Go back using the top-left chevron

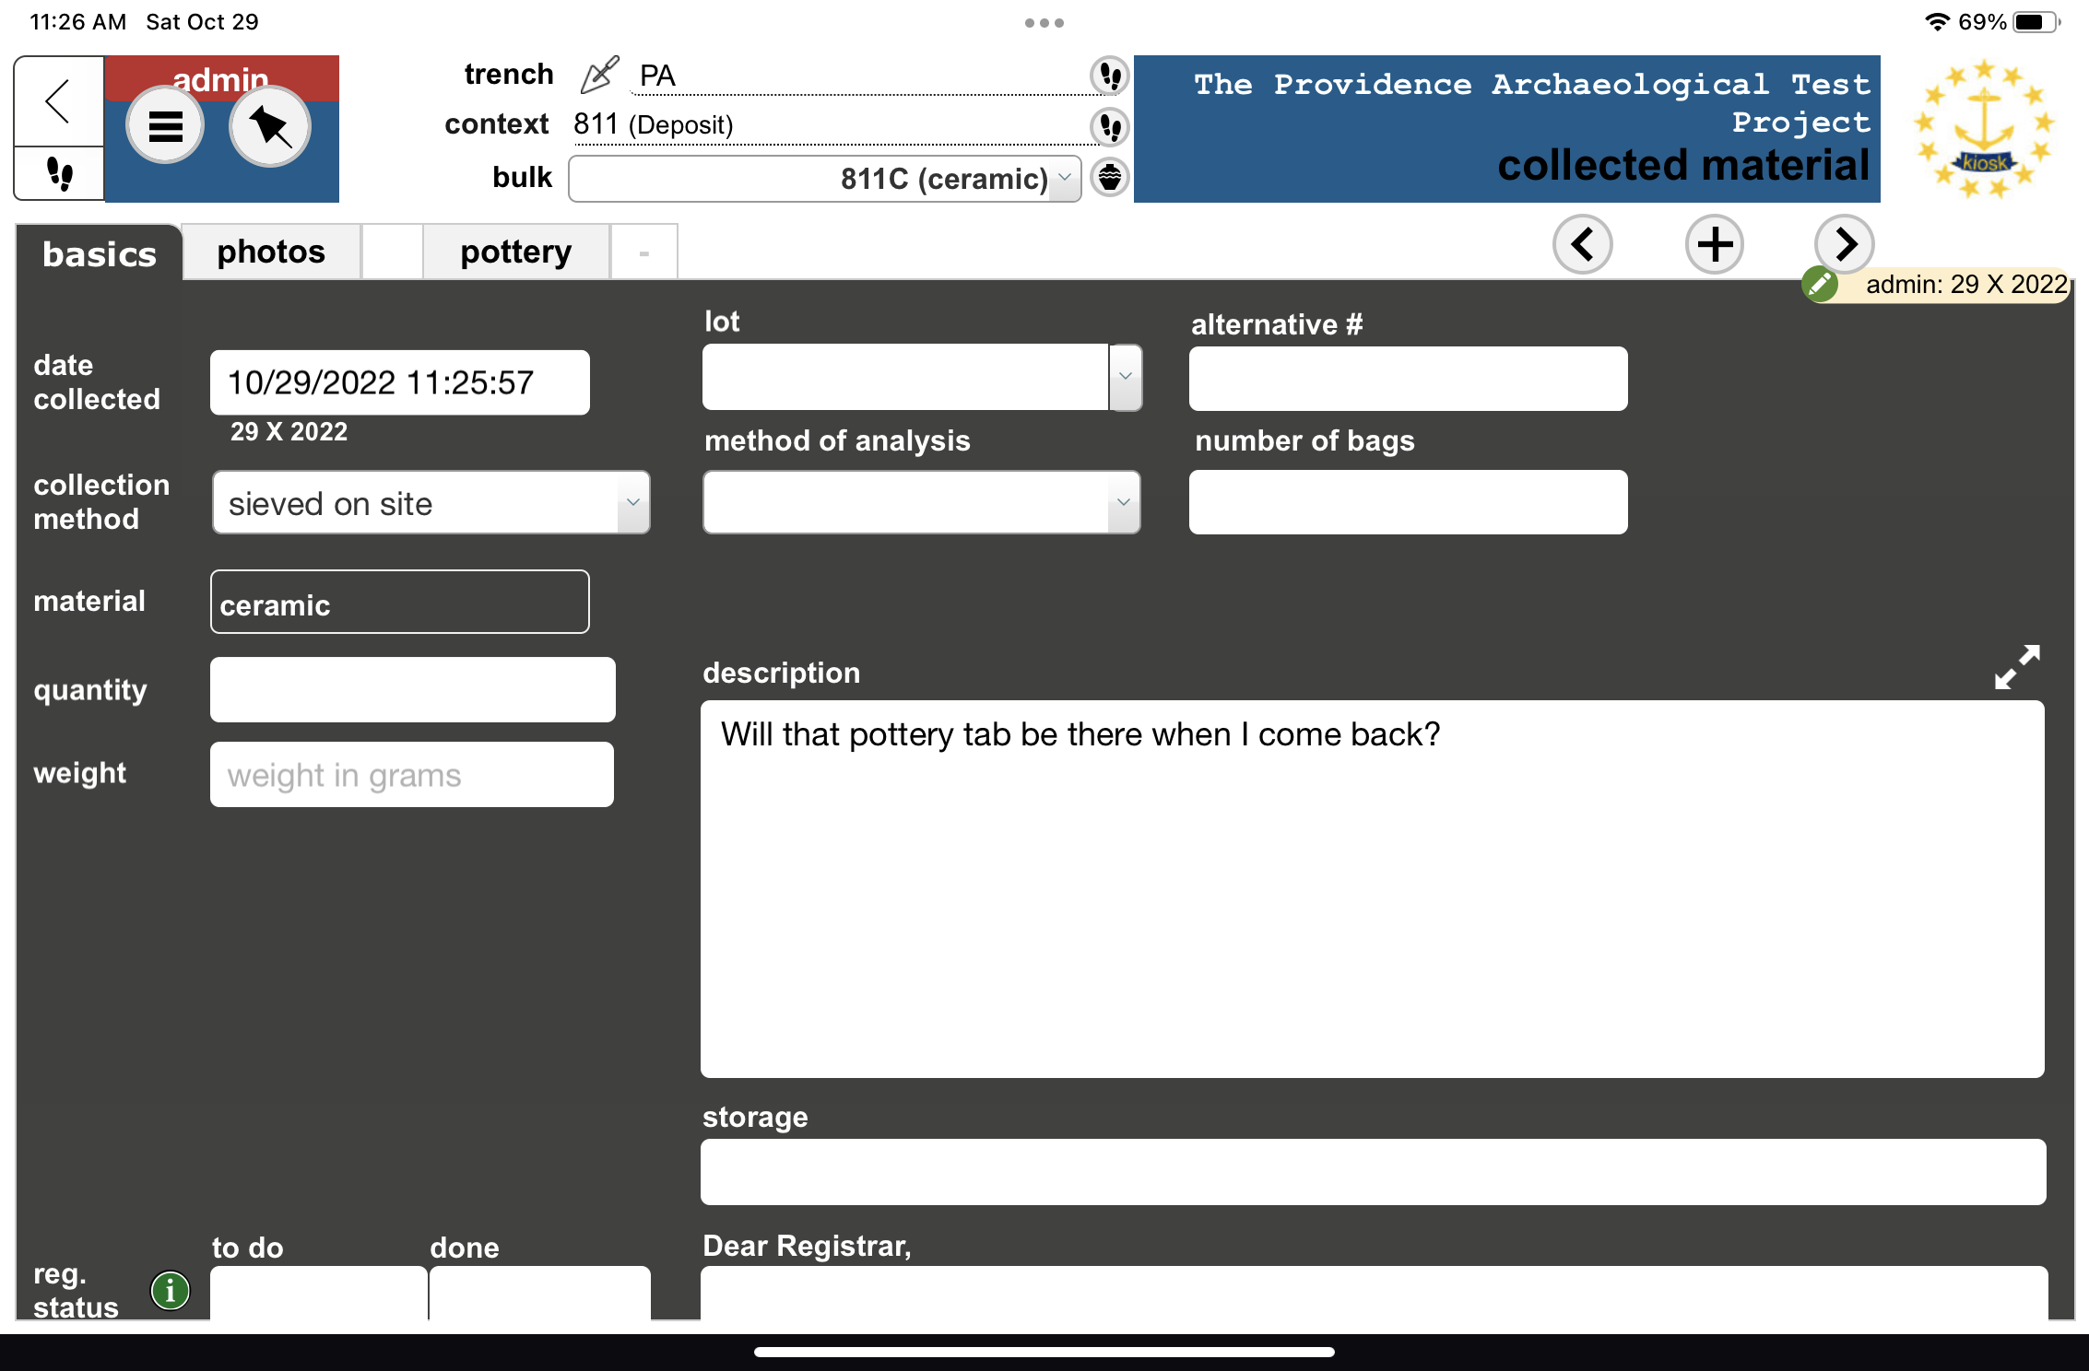(x=58, y=101)
